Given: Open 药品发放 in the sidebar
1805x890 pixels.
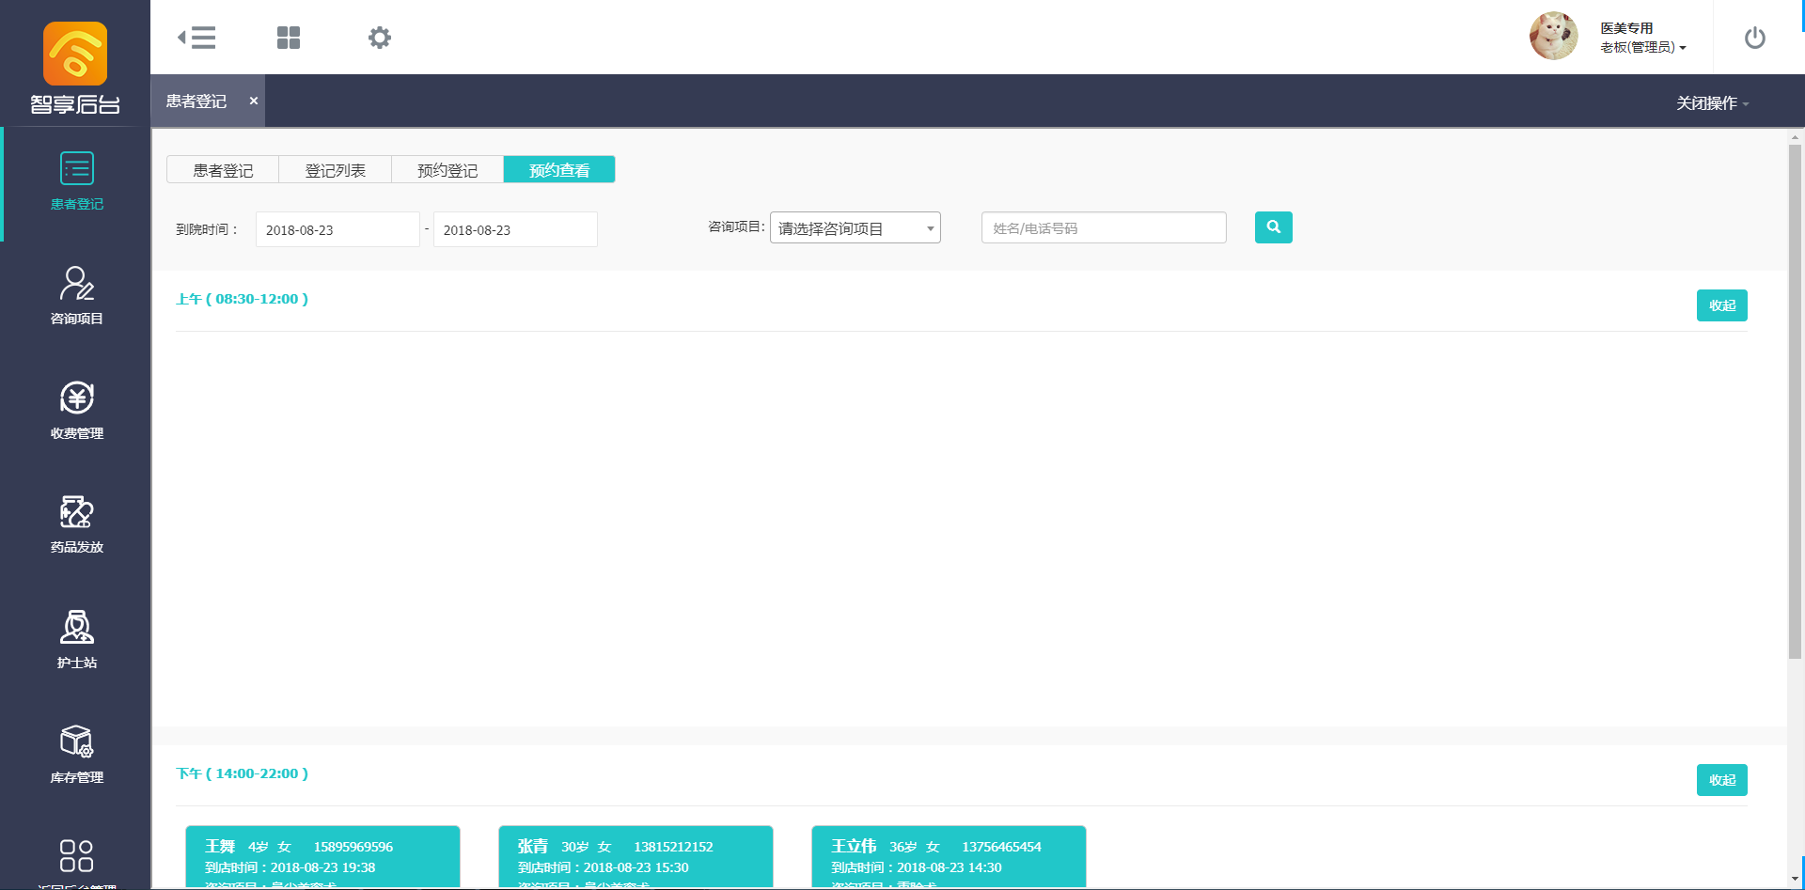Looking at the screenshot, I should point(77,525).
